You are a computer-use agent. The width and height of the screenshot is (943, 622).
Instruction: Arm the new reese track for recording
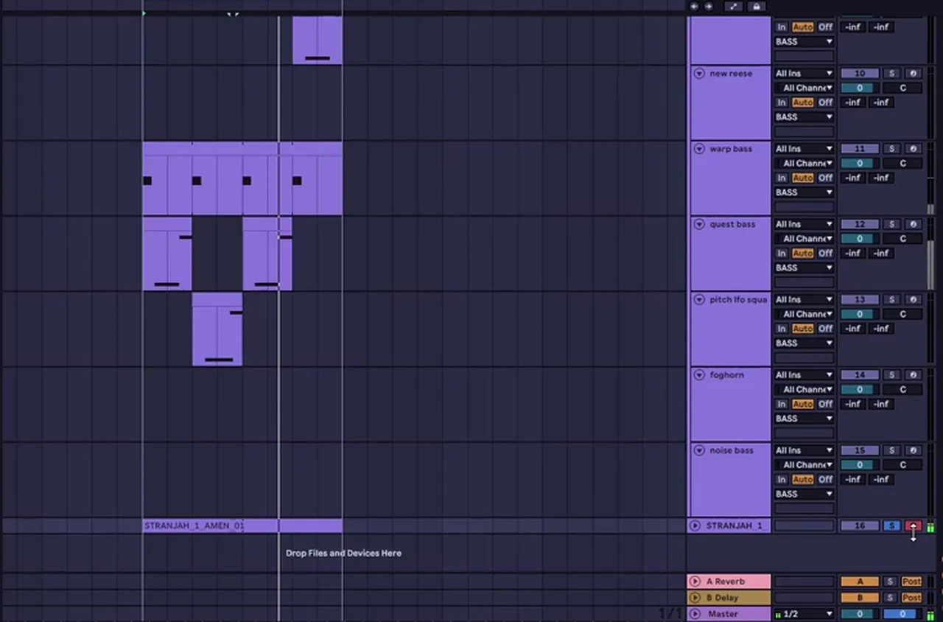[x=913, y=74]
